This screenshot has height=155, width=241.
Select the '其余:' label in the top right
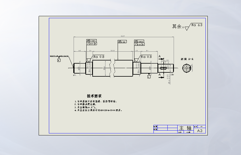pyautogui.click(x=178, y=27)
